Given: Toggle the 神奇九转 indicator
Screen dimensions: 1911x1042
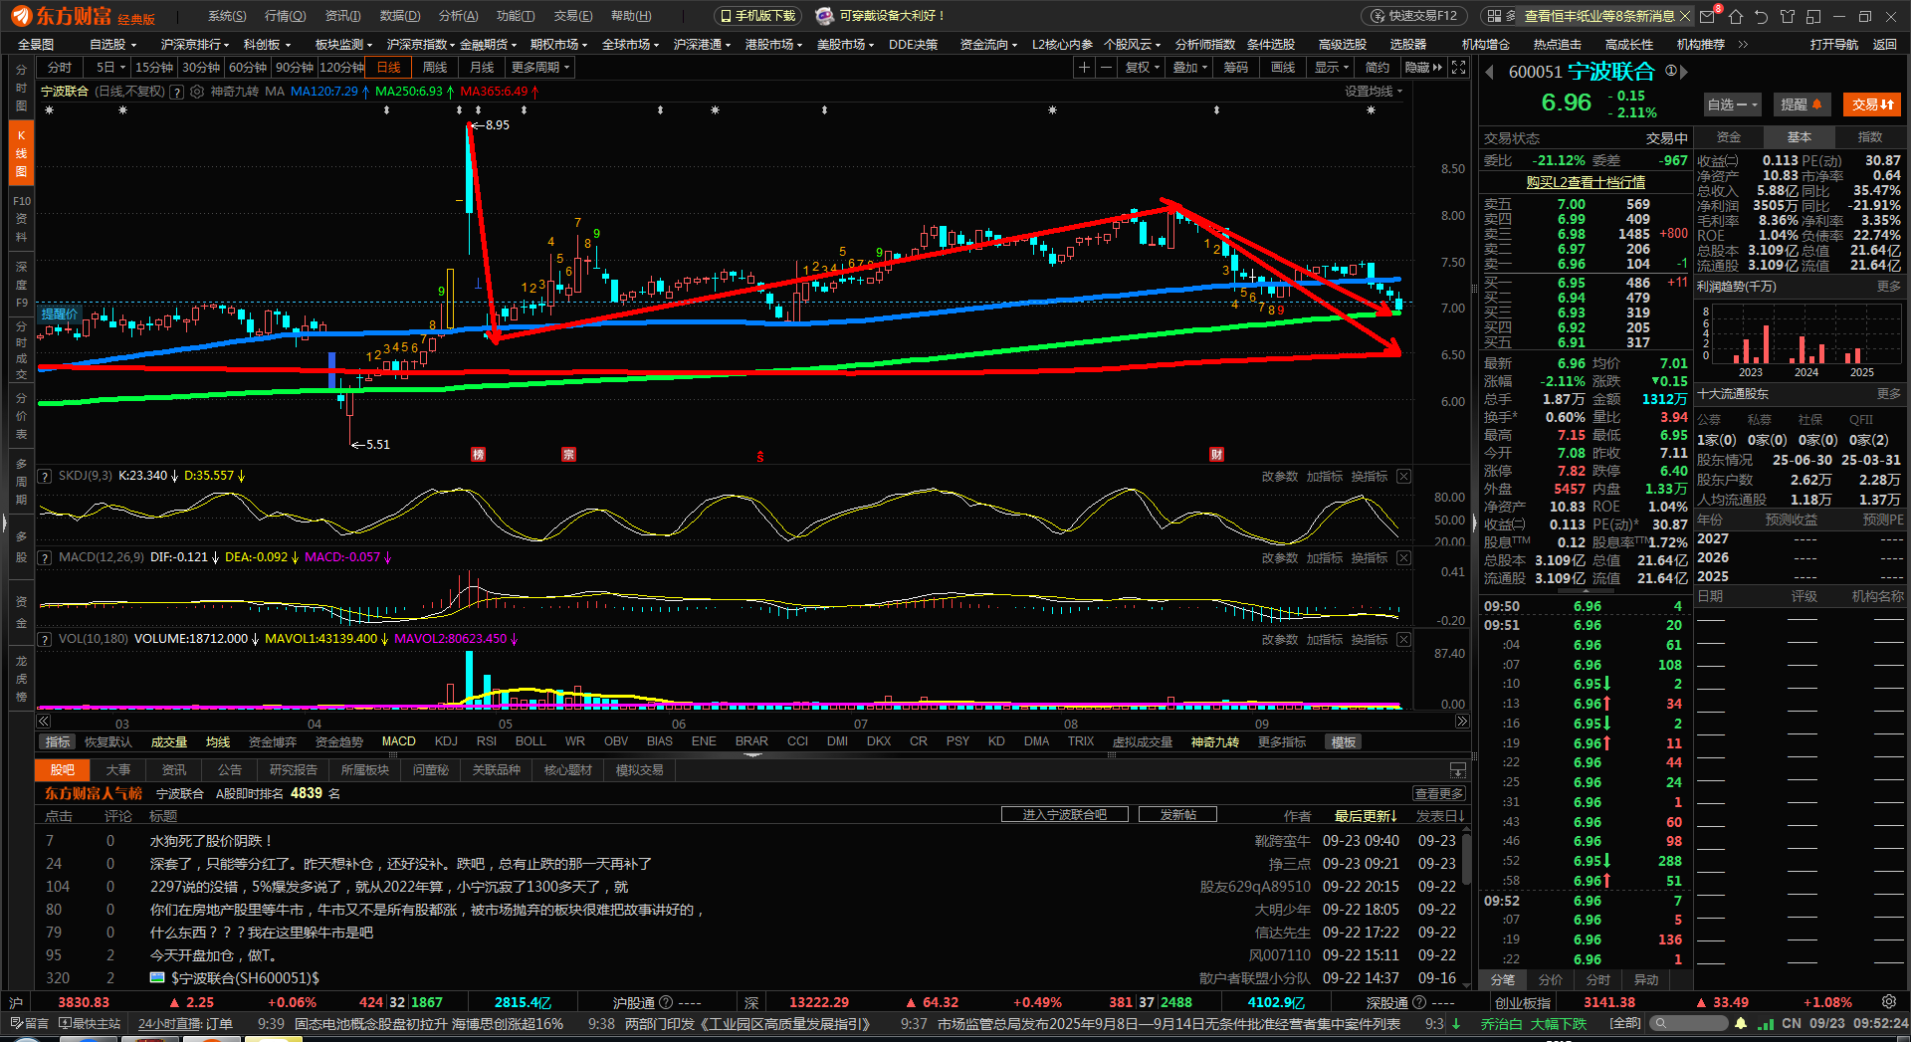Looking at the screenshot, I should pyautogui.click(x=1214, y=742).
